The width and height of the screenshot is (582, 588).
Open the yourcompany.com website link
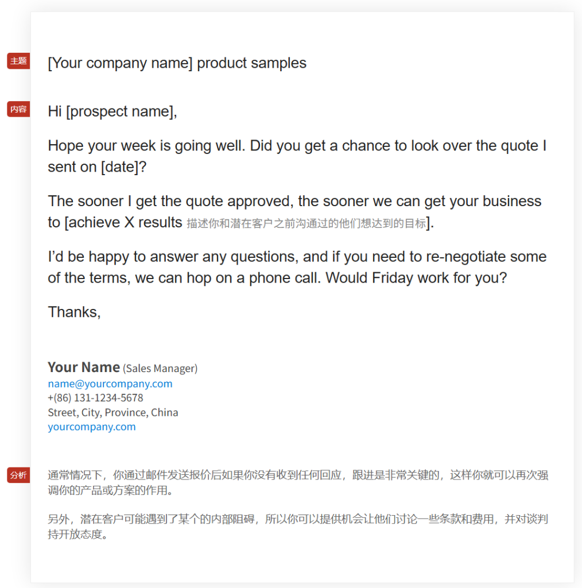91,427
